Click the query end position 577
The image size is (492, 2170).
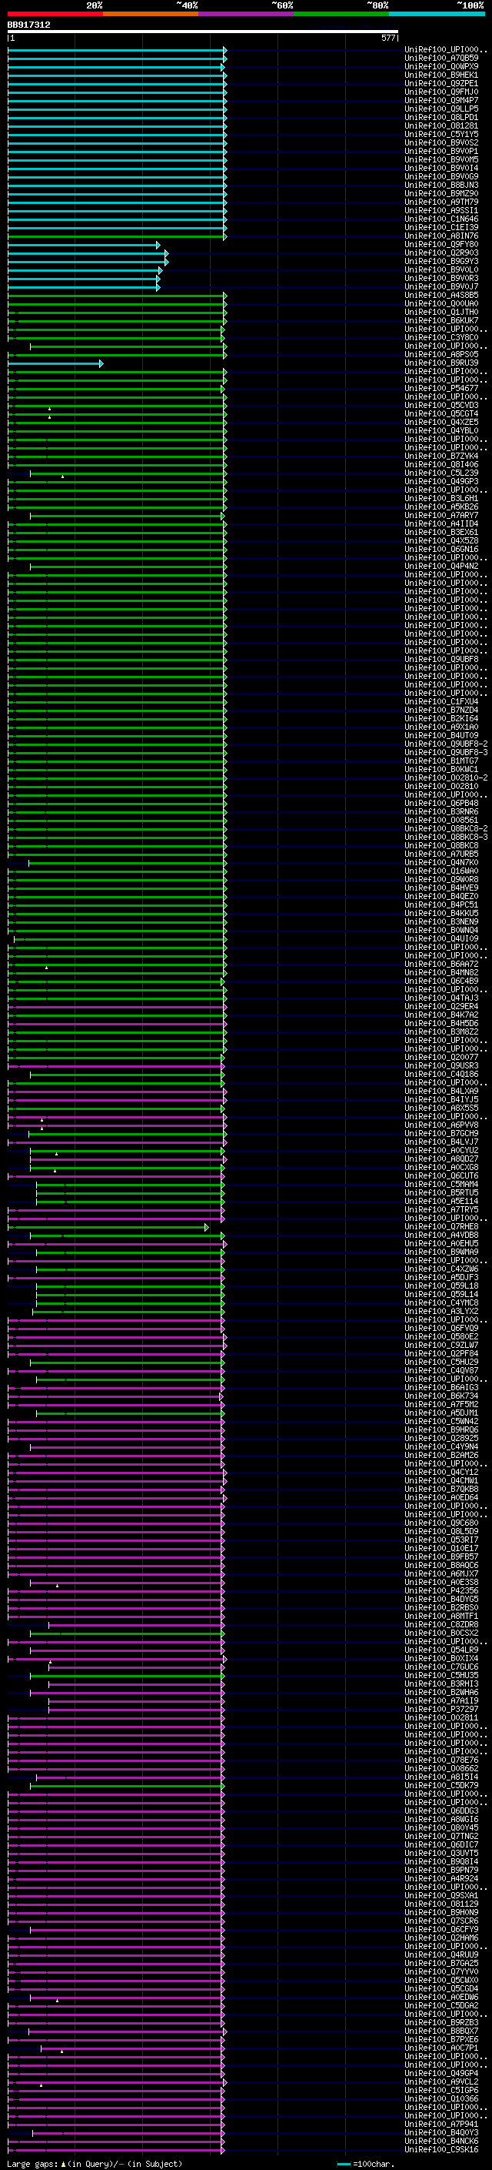[387, 38]
